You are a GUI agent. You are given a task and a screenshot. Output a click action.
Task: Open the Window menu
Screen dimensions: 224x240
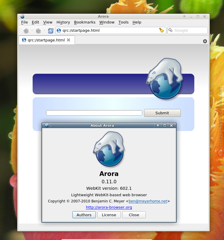[x=107, y=22]
